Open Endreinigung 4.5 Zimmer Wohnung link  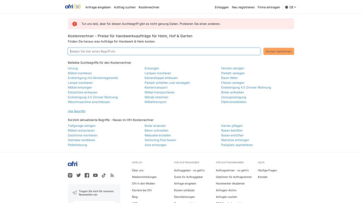[246, 87]
